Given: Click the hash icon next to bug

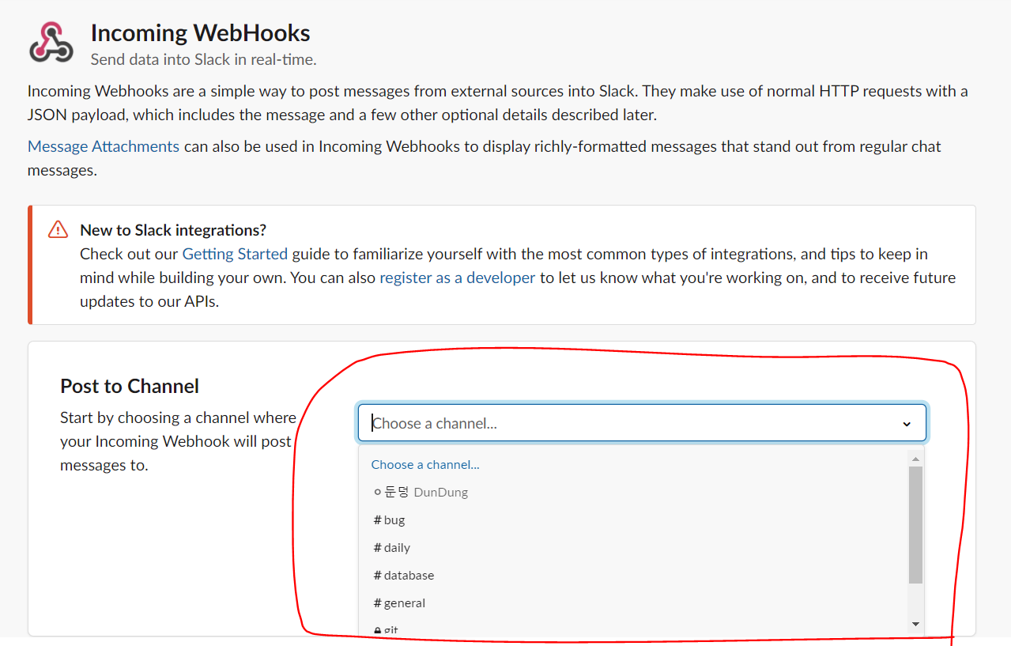Looking at the screenshot, I should (378, 519).
